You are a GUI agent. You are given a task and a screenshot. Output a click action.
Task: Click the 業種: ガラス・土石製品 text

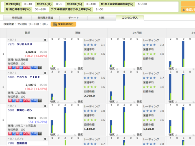[22, 126]
